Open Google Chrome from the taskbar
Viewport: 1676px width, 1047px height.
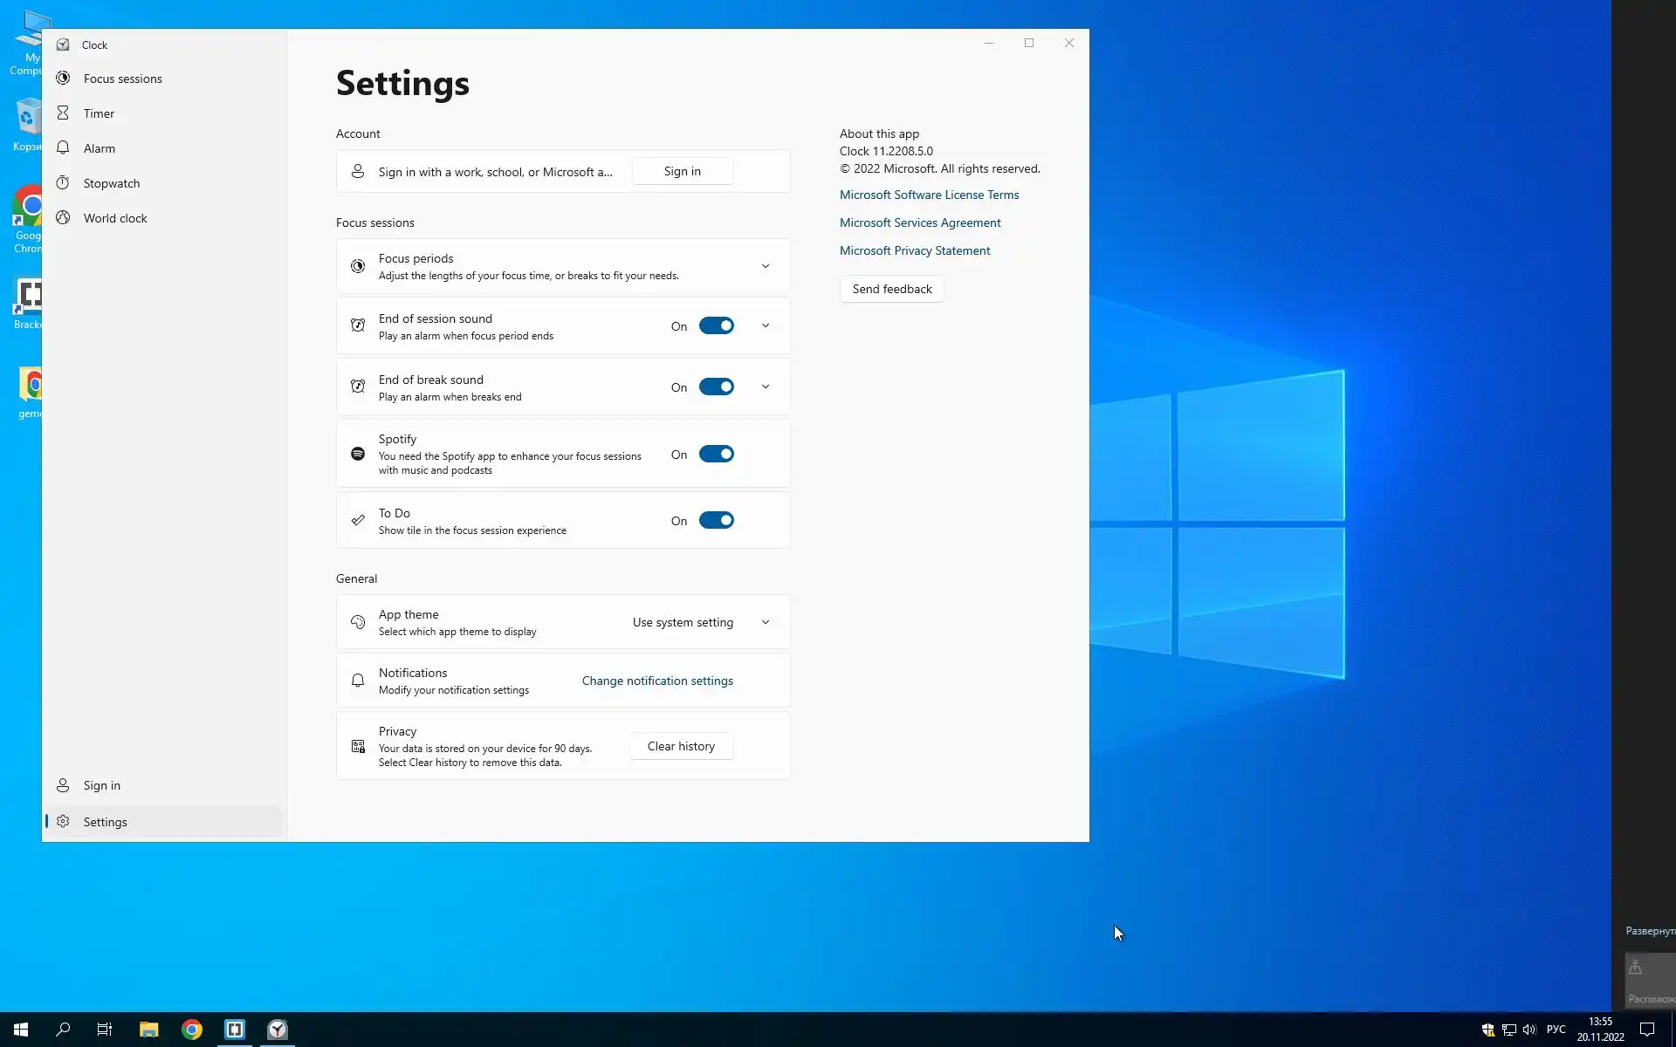192,1030
